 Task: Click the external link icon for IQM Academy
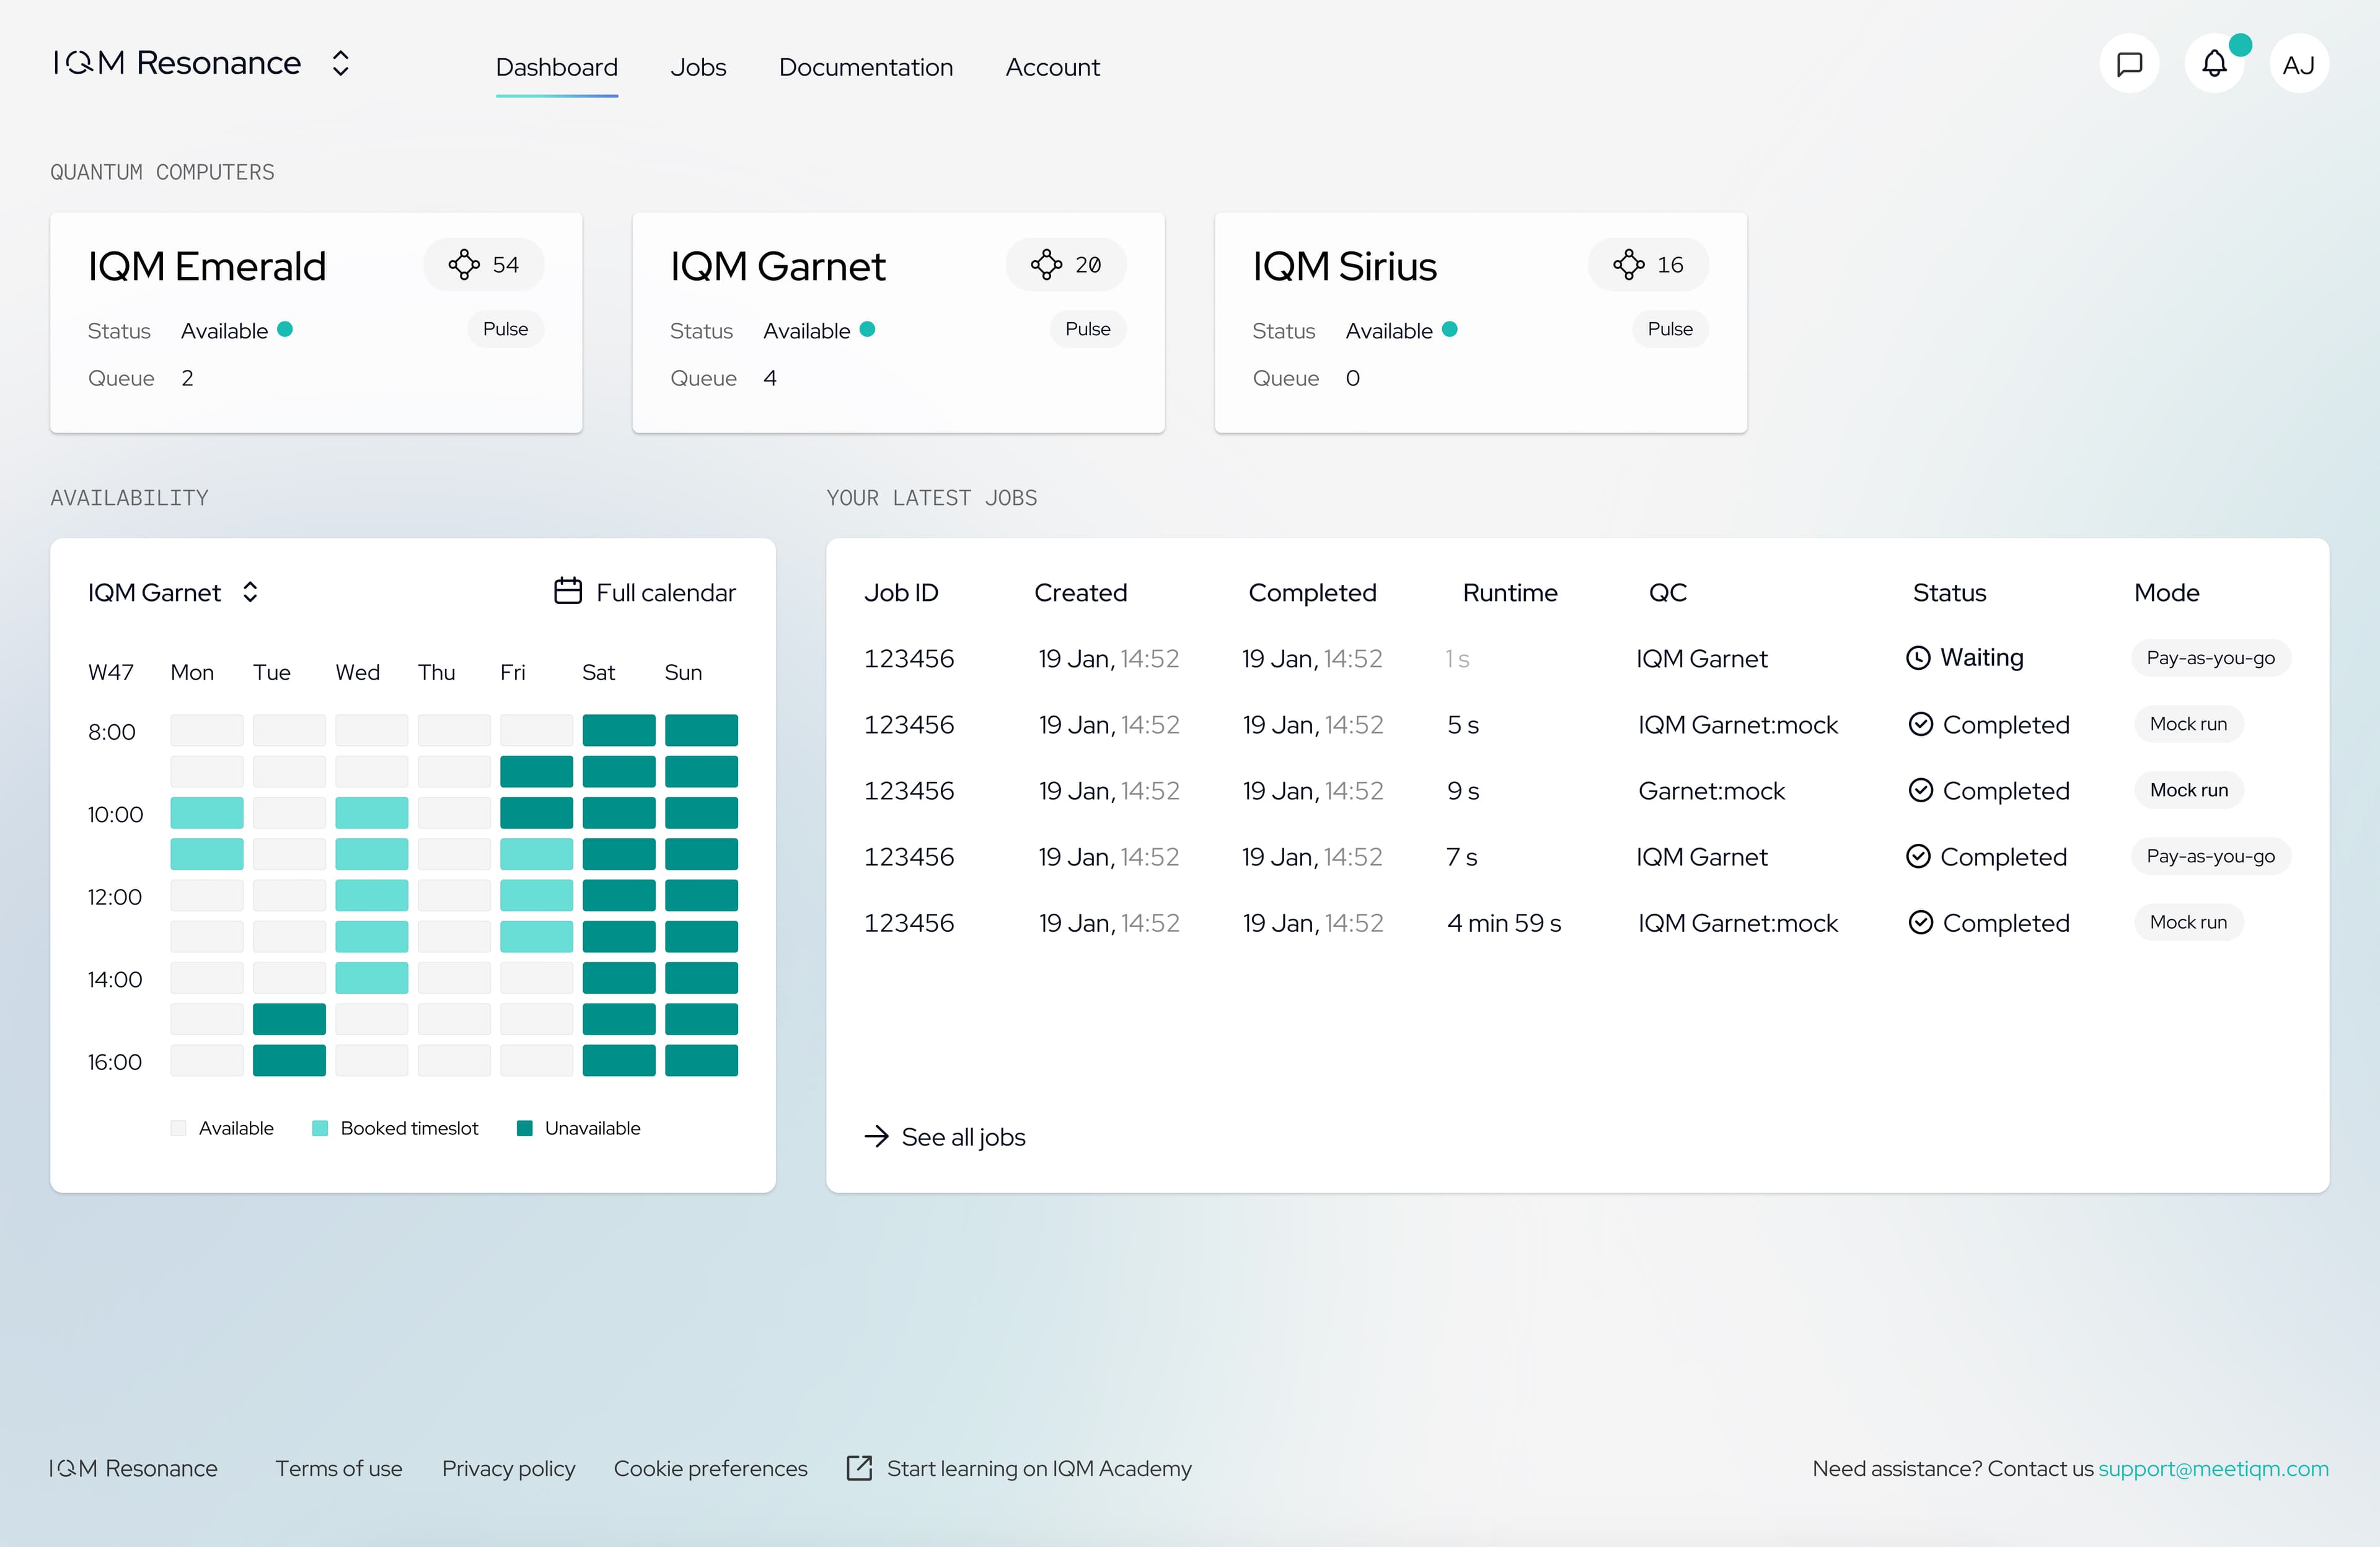[859, 1467]
